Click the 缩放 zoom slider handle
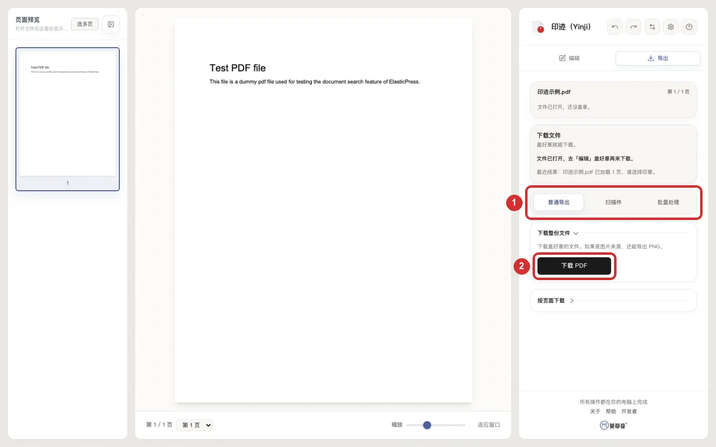716x447 pixels. coord(427,425)
